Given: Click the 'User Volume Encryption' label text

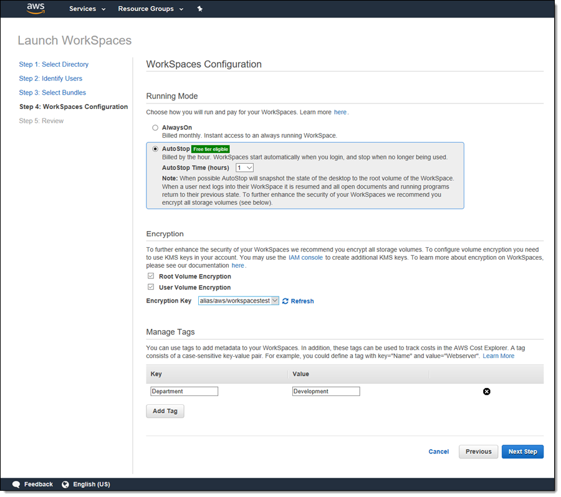Looking at the screenshot, I should [x=194, y=288].
